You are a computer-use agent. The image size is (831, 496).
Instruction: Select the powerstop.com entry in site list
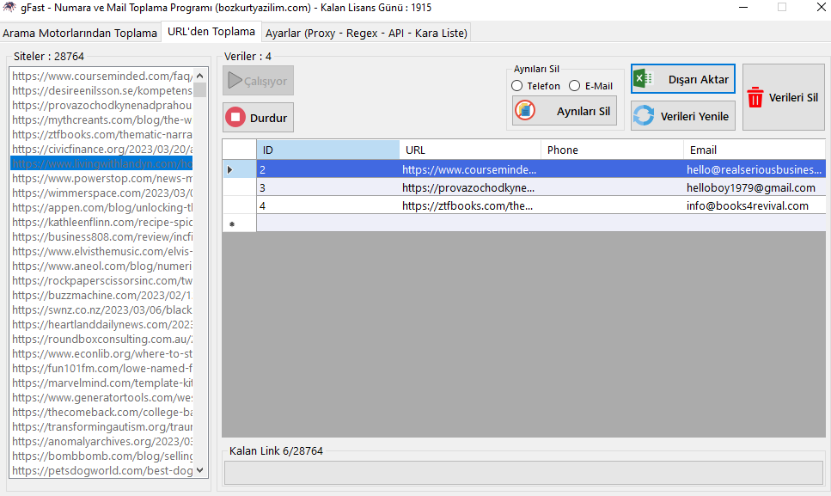point(101,179)
